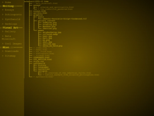This screenshot has height=116, width=154.
Task: Click the Skerries.png file name
Action: pyautogui.click(x=50, y=29)
